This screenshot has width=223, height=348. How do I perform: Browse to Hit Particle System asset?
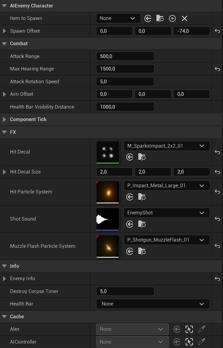(142, 197)
